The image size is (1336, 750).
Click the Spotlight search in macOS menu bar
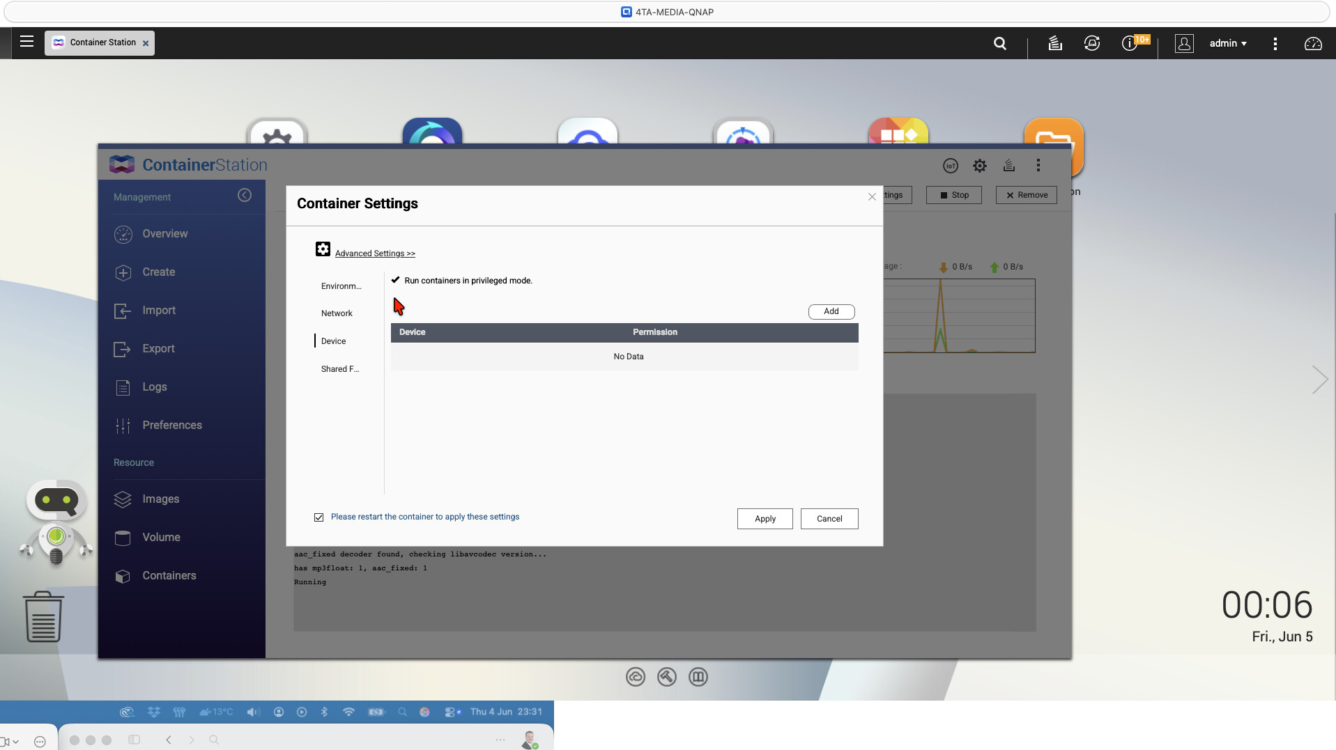tap(402, 712)
